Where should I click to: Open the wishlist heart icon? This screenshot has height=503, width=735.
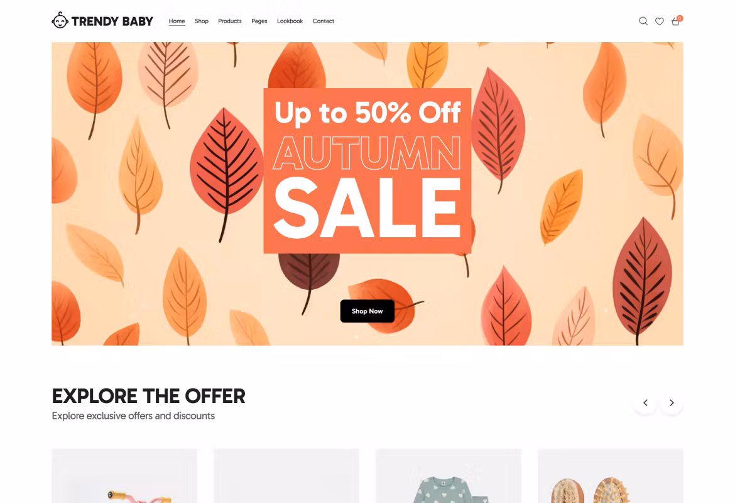[660, 21]
